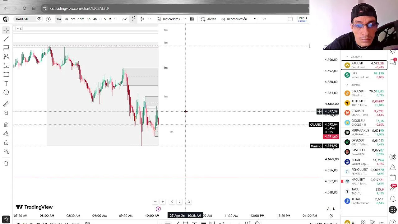Open the alerts bell sidebar panel
Image resolution: width=398 pixels, height=224 pixels.
393,199
